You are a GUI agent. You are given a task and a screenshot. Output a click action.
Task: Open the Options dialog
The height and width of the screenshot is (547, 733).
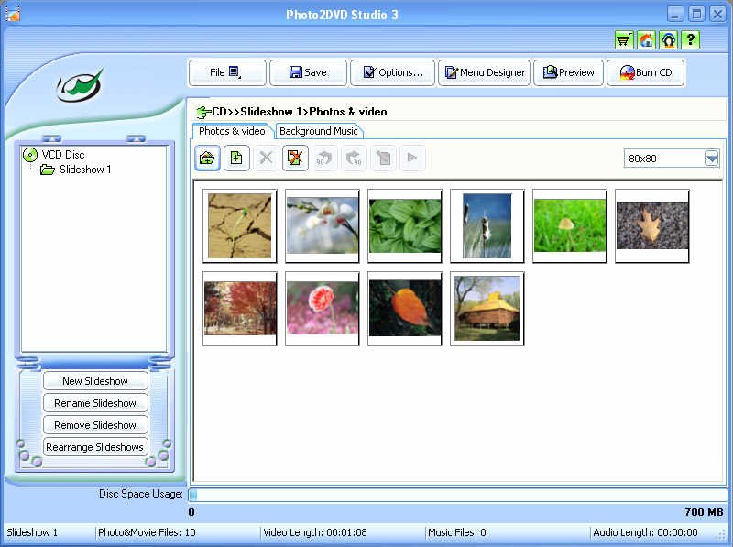(393, 72)
